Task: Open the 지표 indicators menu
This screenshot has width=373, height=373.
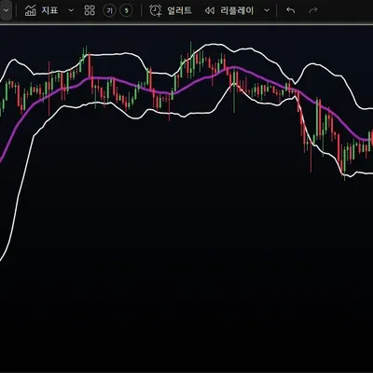Action: [x=41, y=10]
